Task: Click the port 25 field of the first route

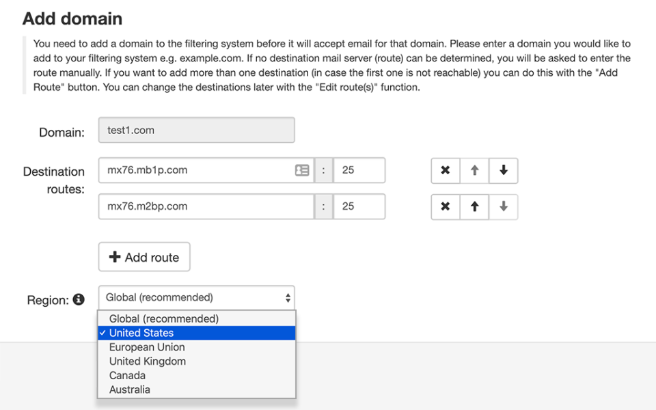Action: [x=359, y=170]
